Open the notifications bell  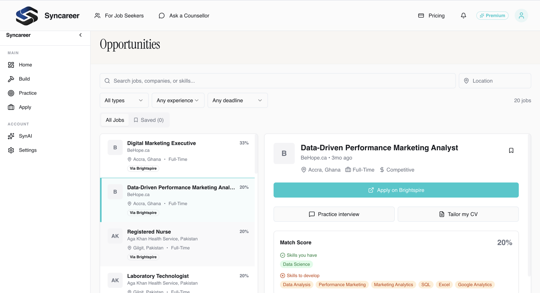point(463,15)
